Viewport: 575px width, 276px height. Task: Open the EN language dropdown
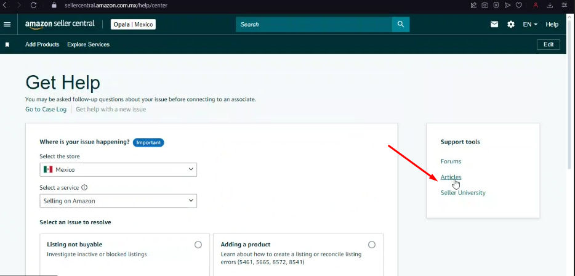[x=530, y=24]
